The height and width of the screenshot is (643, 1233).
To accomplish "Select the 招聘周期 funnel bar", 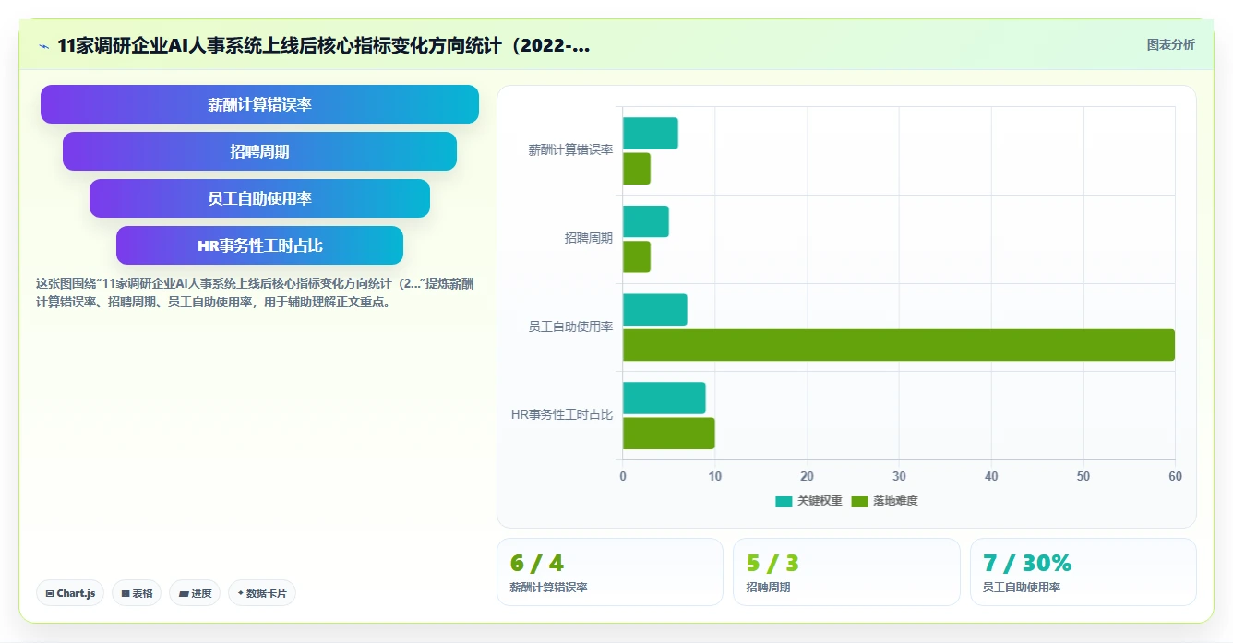I will (x=259, y=151).
